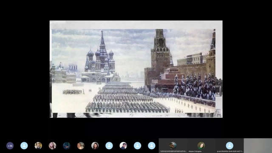
Task: Select default avatar right after man's photo avatar
Action: (138, 146)
